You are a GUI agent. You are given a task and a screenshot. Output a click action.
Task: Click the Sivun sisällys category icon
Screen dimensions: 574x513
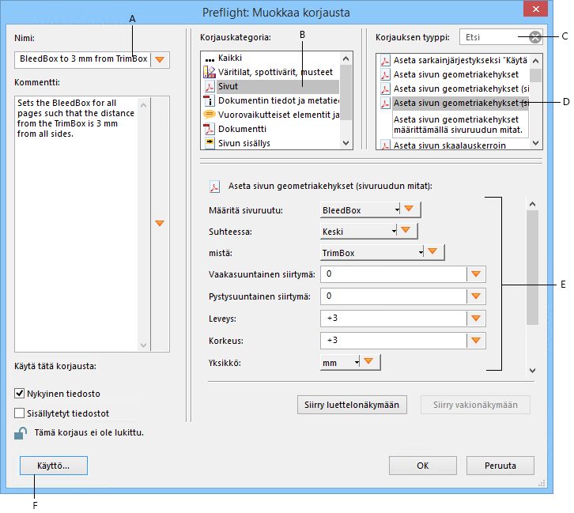[209, 143]
